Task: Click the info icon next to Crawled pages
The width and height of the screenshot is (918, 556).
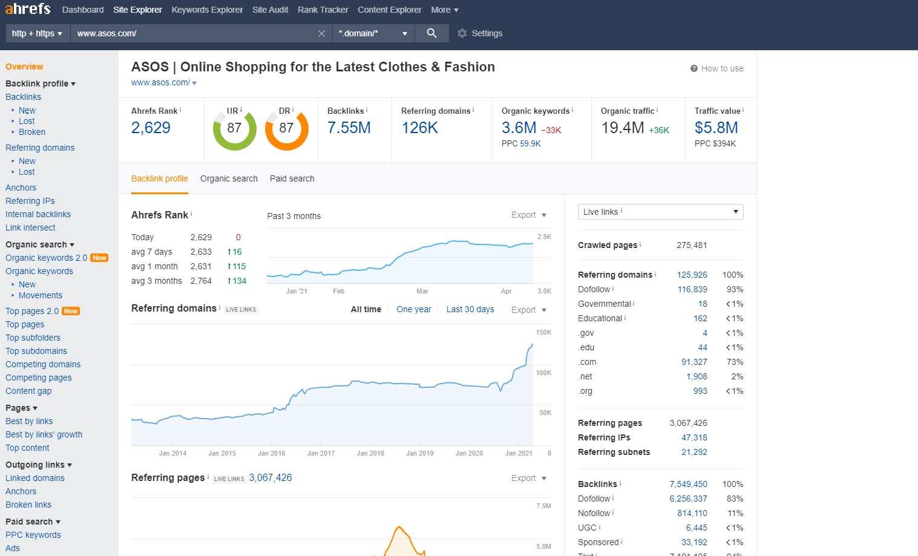Action: (640, 244)
